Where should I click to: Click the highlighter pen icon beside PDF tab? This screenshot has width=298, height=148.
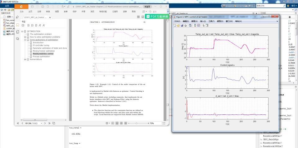click(x=17, y=17)
